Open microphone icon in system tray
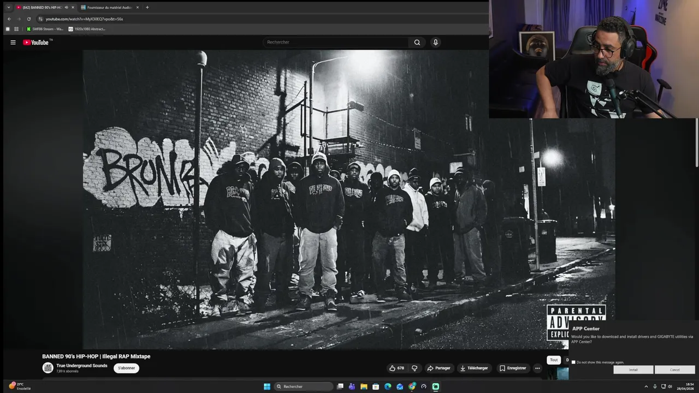The width and height of the screenshot is (699, 393). tap(655, 386)
